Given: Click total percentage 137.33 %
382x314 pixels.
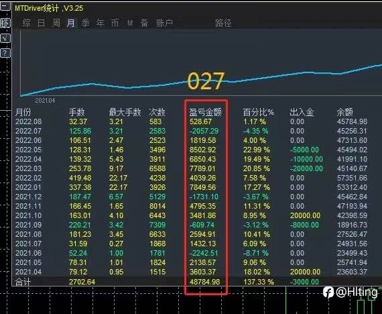Looking at the screenshot, I should tap(259, 282).
